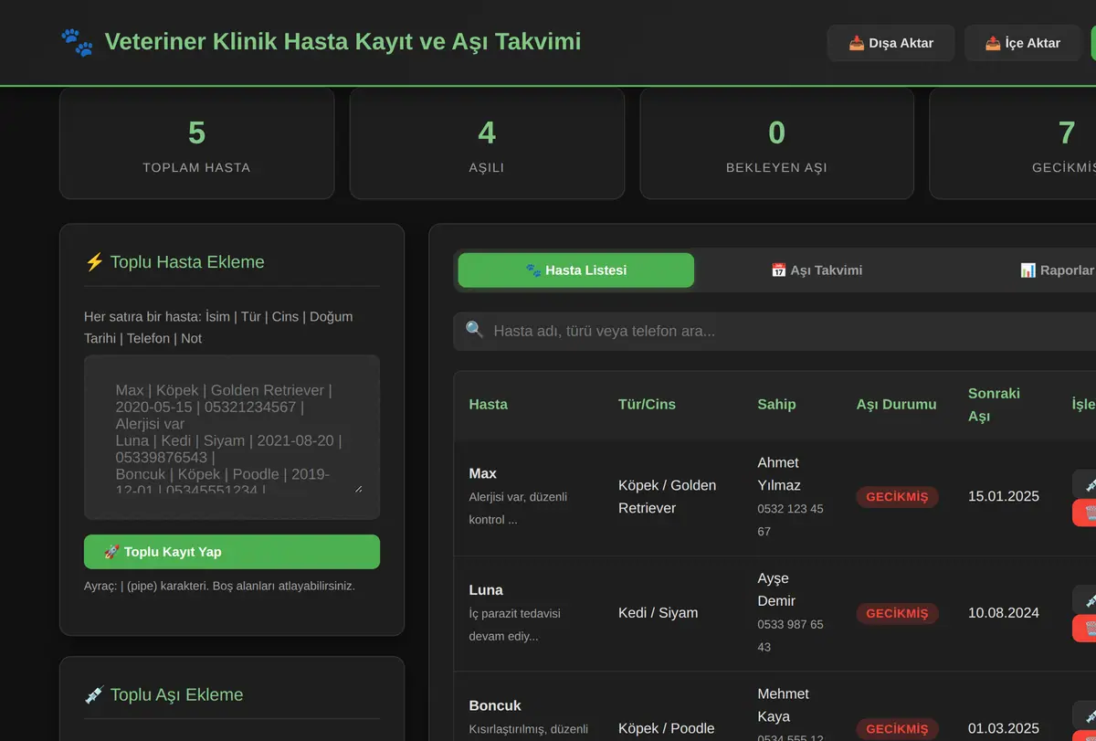Open the Raporlar tab

[x=1058, y=270]
